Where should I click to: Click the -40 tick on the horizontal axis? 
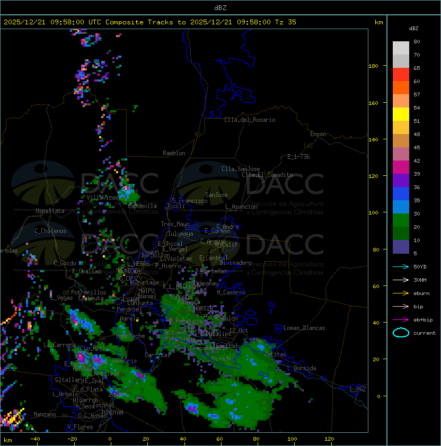click(36, 439)
